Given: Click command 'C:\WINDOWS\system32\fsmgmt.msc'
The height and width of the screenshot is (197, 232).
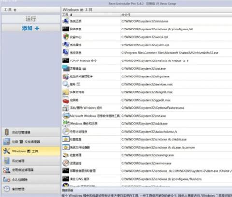Looking at the screenshot, I should (147, 92).
